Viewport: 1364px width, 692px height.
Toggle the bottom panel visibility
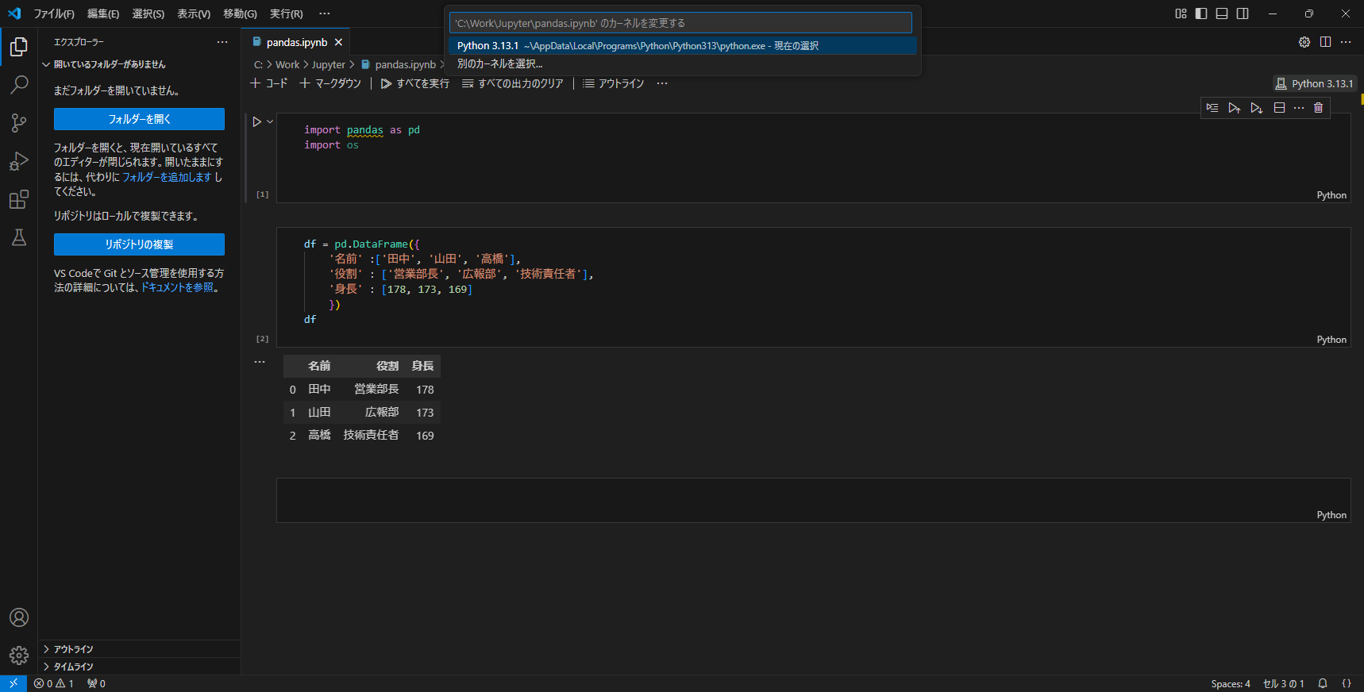point(1222,13)
